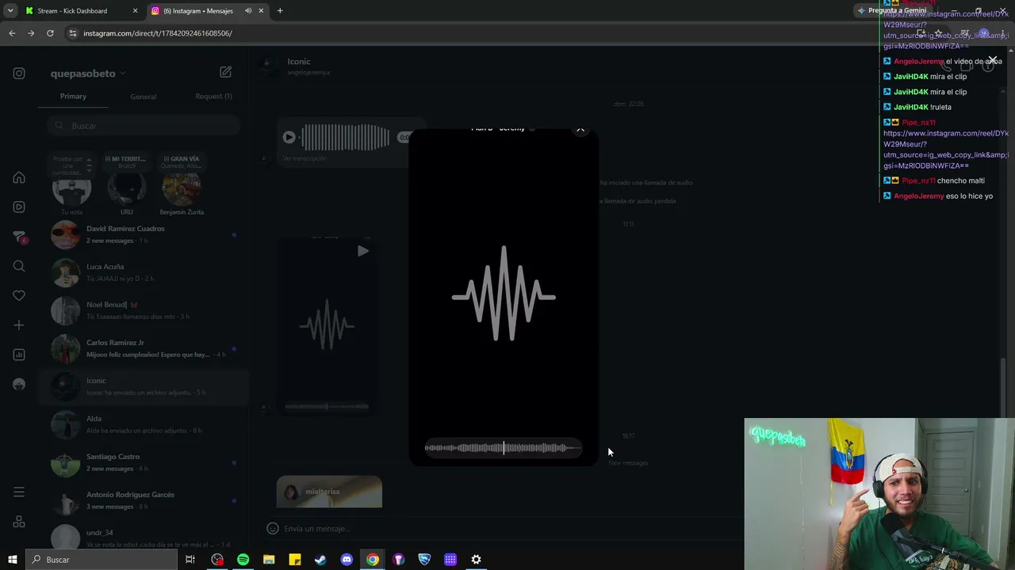Click the Instagram logo in sidebar
The image size is (1015, 570).
point(19,74)
